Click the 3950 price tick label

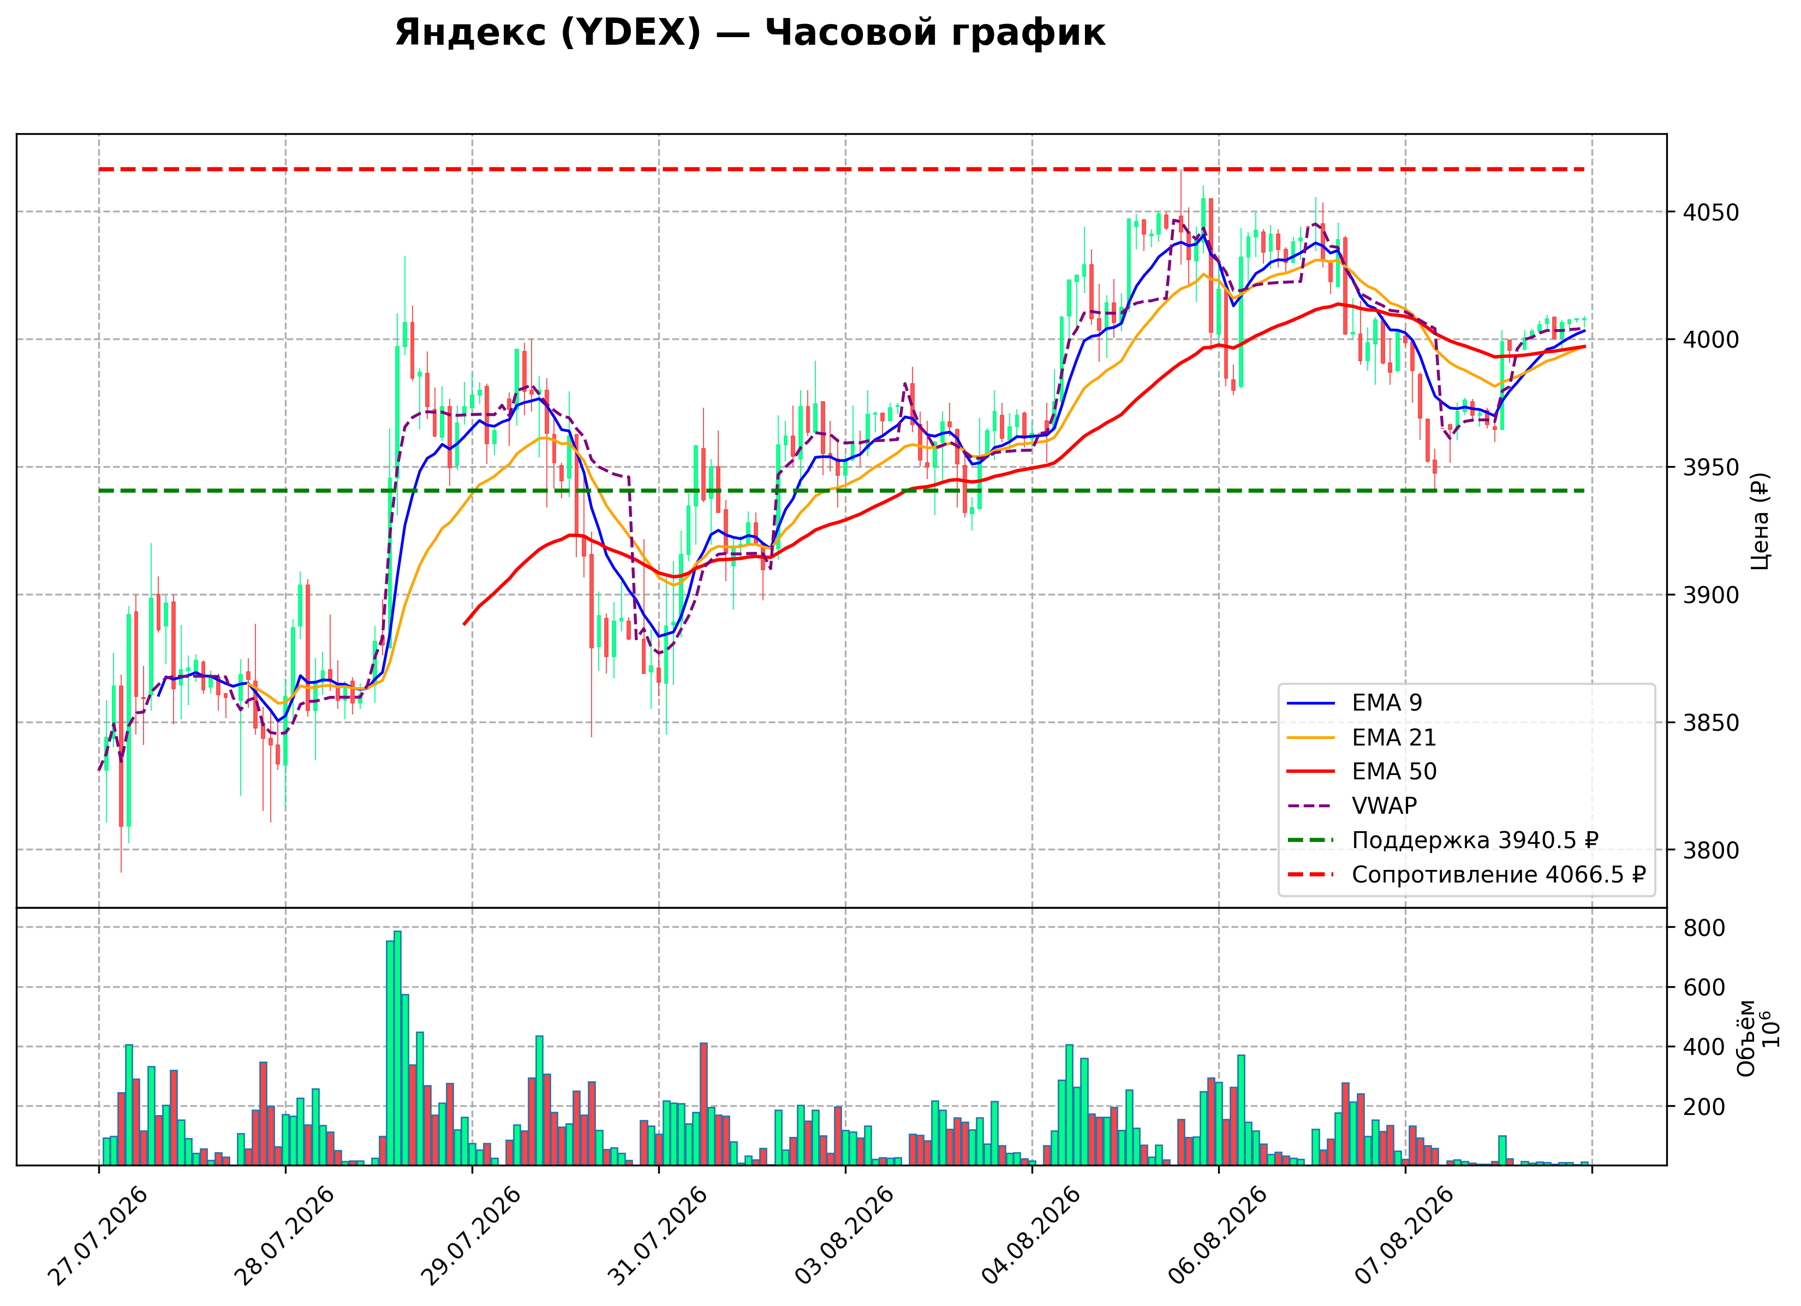[1710, 468]
